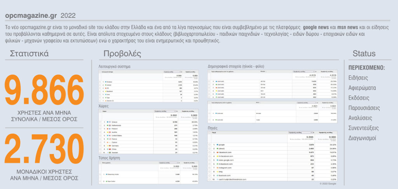Screen dimensions: 398x189
Task: Click the Android operating system link
Action: point(109,85)
